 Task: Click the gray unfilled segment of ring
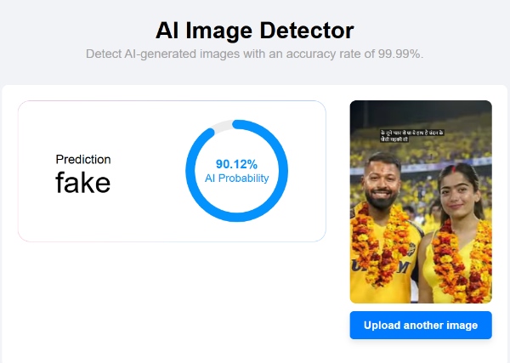pyautogui.click(x=218, y=126)
